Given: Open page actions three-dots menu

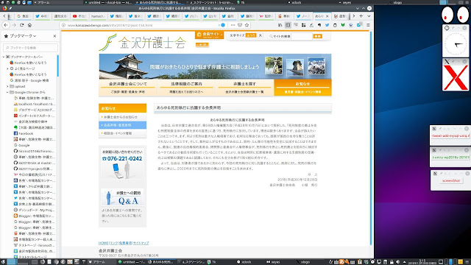Looking at the screenshot, I should click(233, 25).
